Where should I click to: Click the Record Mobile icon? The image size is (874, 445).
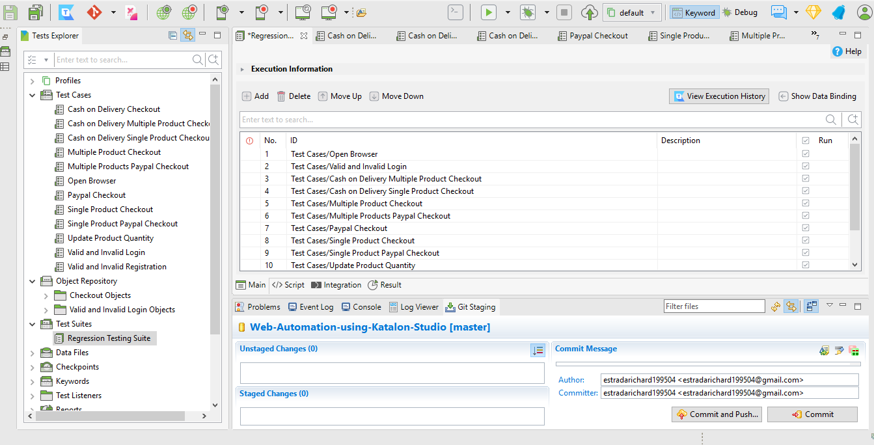tap(262, 12)
